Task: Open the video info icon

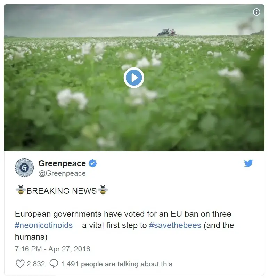Action: click(x=256, y=12)
